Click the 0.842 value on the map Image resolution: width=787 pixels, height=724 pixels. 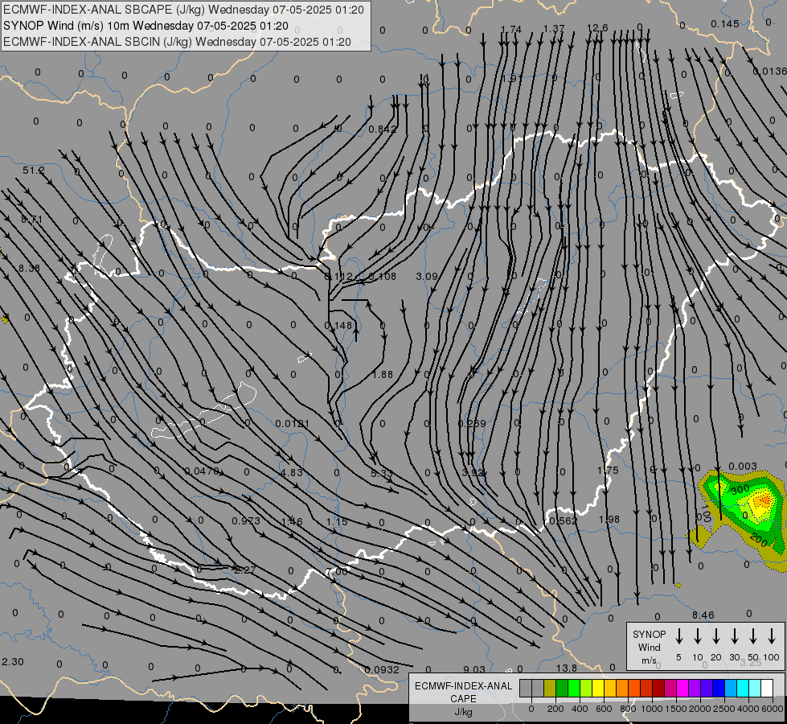pos(383,130)
